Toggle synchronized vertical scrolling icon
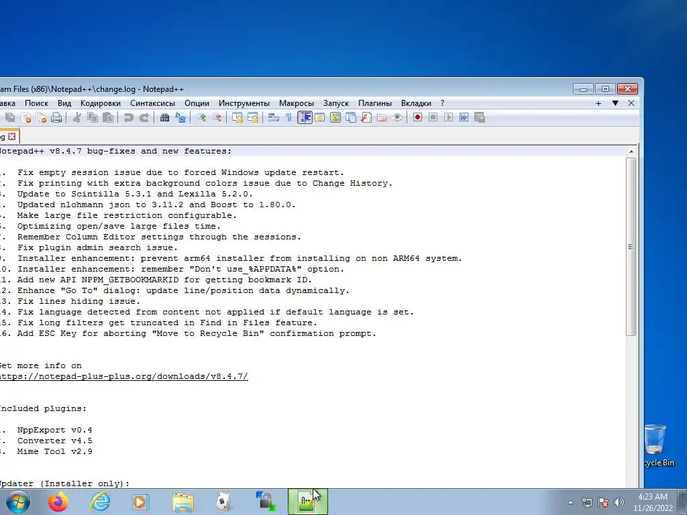 [237, 117]
